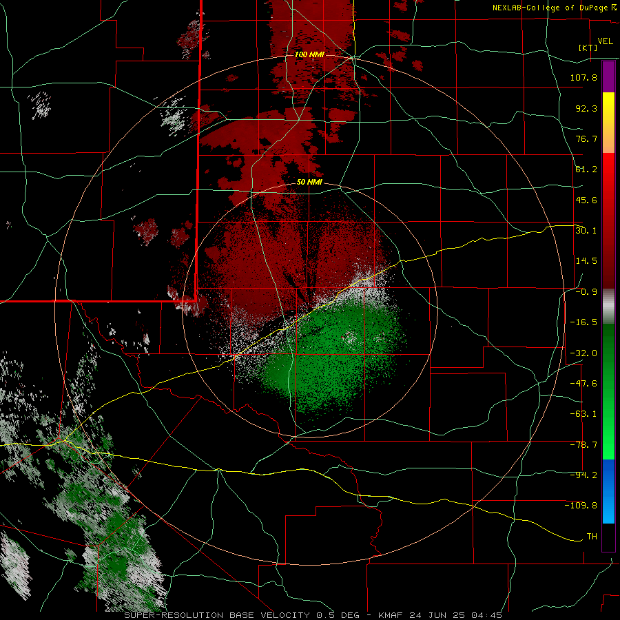620x620 pixels.
Task: Pick the purple segment of the color bar
Action: point(608,76)
